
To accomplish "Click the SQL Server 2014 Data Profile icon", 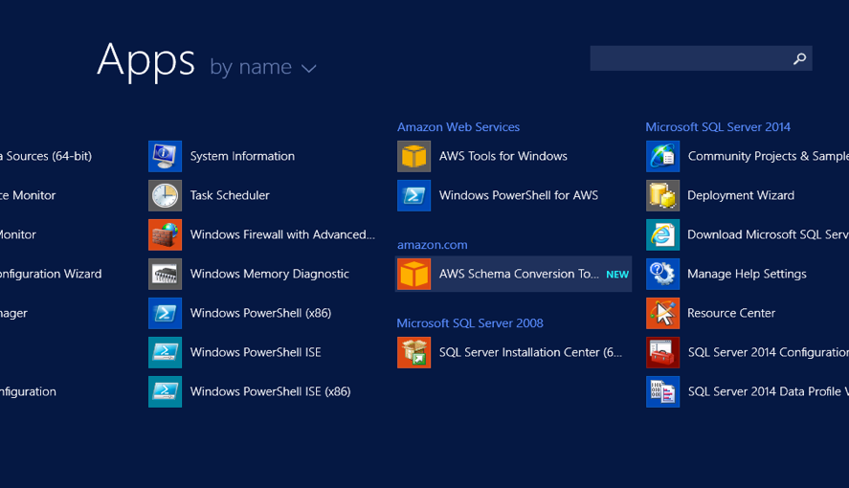I will (x=662, y=391).
